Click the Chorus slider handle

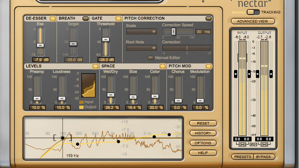(178, 101)
